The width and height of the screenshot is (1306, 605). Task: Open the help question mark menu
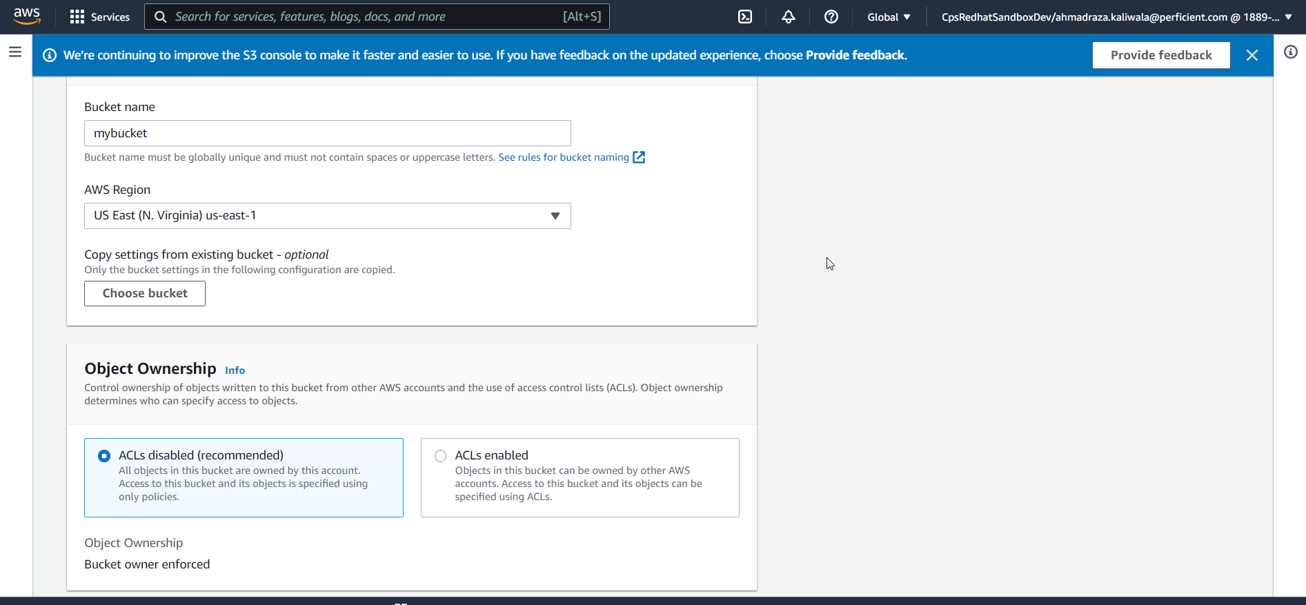[x=831, y=17]
